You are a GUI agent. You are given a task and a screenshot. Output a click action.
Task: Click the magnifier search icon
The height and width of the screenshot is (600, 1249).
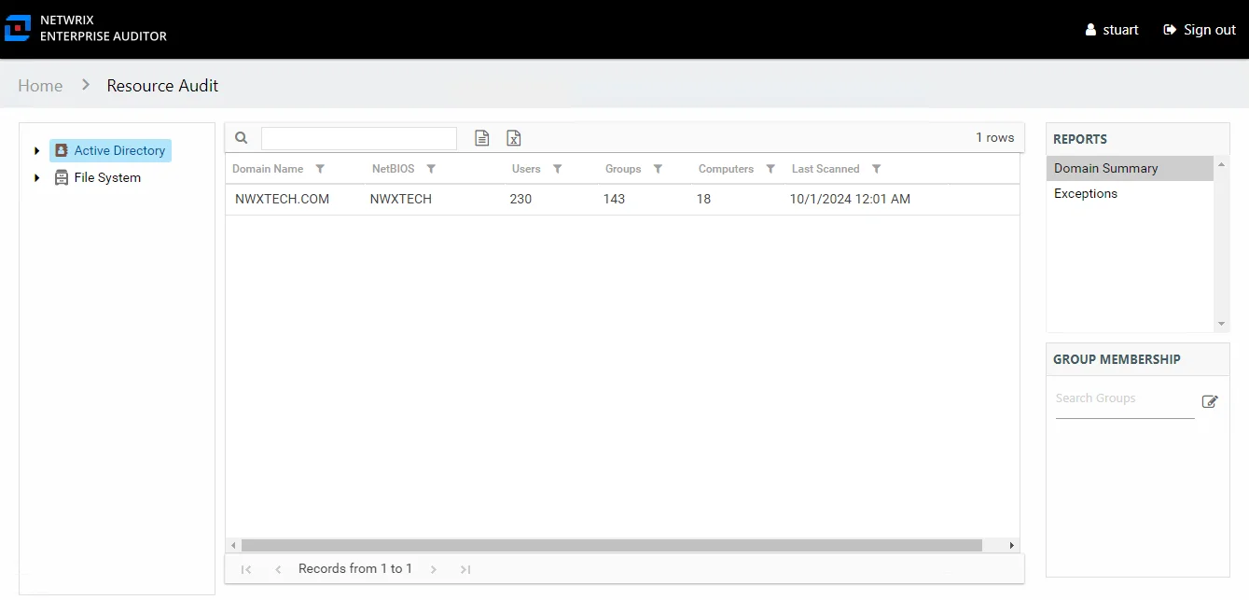242,138
